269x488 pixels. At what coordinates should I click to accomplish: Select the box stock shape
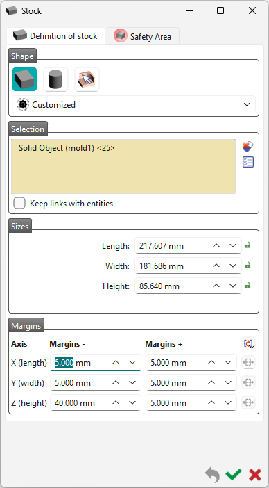24,79
